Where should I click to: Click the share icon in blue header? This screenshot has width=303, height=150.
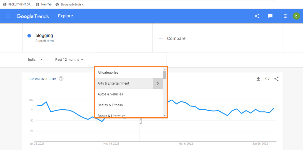pyautogui.click(x=257, y=16)
